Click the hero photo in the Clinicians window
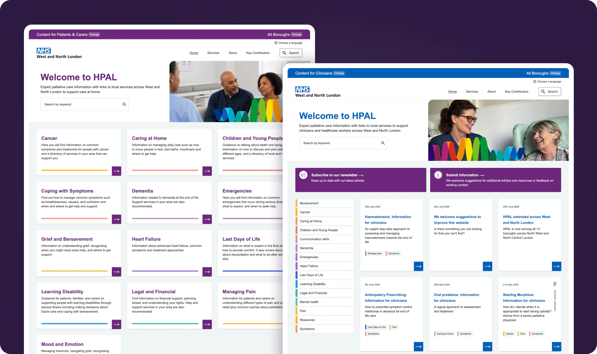This screenshot has height=354, width=597. pyautogui.click(x=498, y=130)
